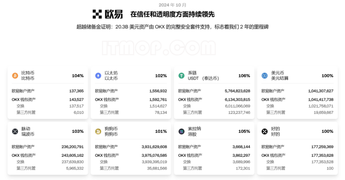Click Solana custody value 172,301
This screenshot has height=180, width=345.
[243, 168]
